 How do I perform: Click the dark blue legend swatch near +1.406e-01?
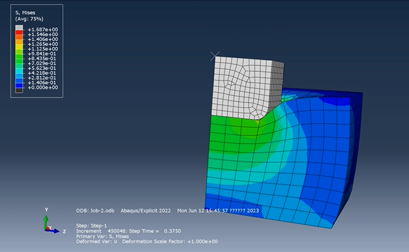coord(19,86)
